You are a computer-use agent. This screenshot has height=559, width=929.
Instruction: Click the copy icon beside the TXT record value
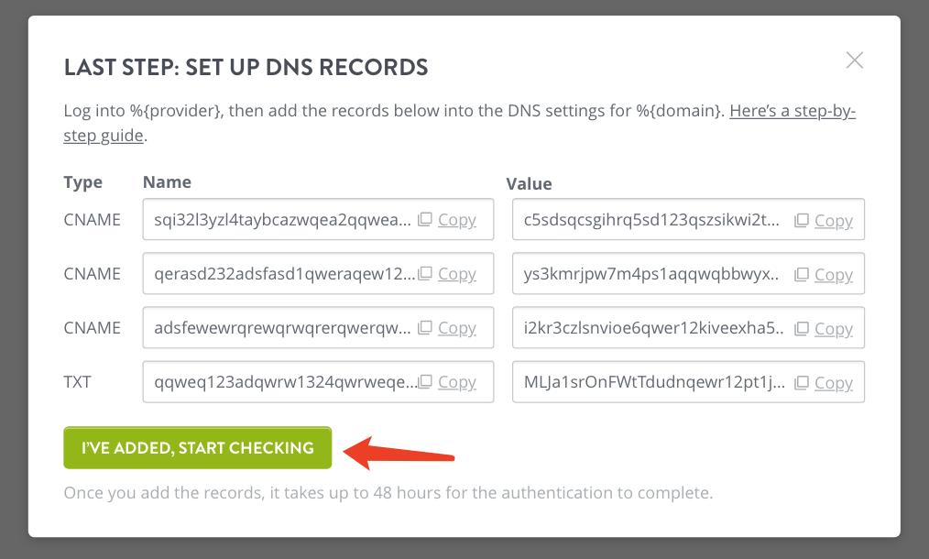point(802,382)
